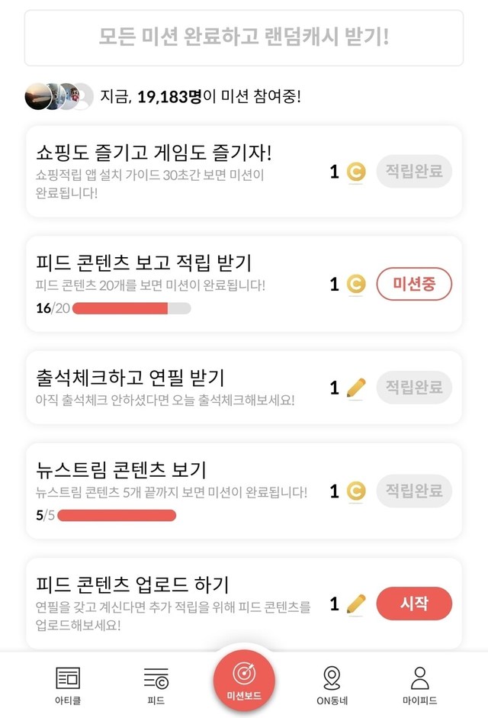
Task: Click the 16/20 feed progress bar
Action: point(132,308)
